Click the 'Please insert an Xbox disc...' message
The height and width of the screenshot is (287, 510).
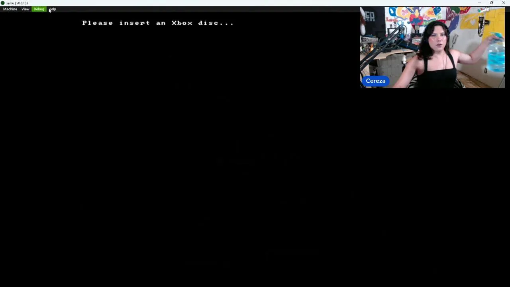tap(158, 23)
